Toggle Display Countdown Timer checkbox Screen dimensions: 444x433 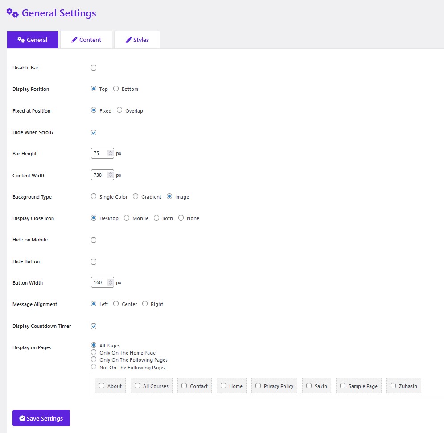pos(94,326)
